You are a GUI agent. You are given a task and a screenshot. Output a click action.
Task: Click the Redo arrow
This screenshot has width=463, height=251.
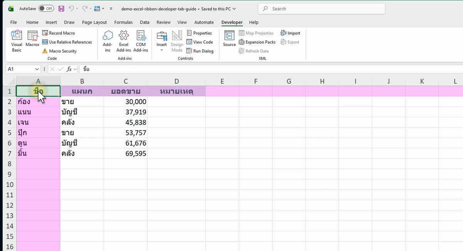click(x=84, y=8)
